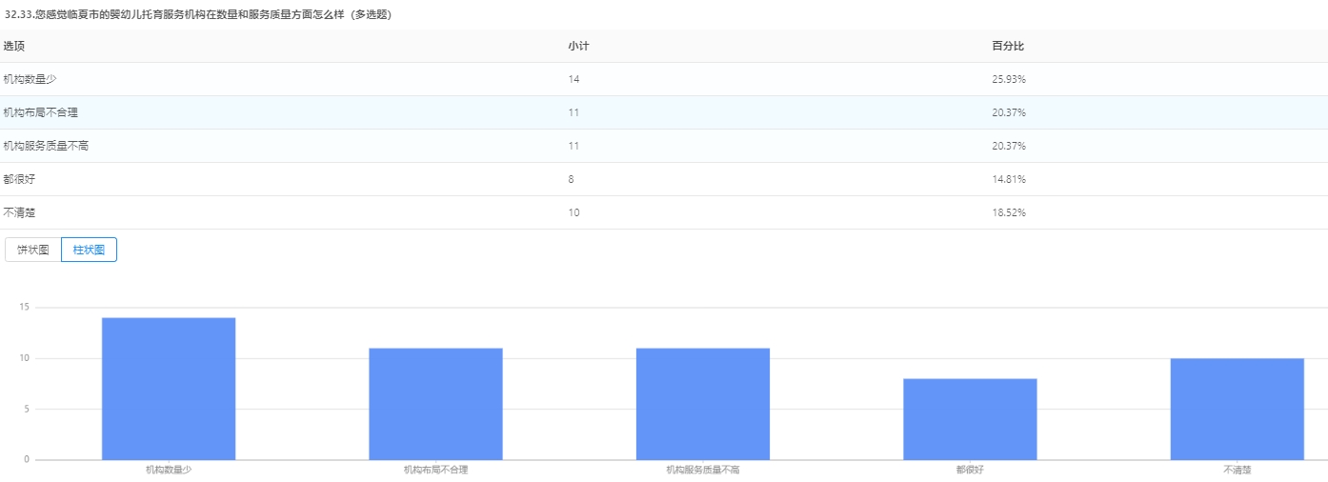Select the 机构布局不合理 table row label
The height and width of the screenshot is (482, 1328).
[x=40, y=112]
